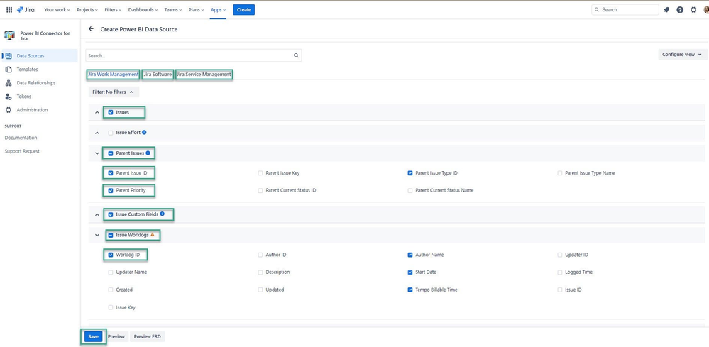Click the back arrow beside Create Power BI Data Source
This screenshot has width=709, height=347.
[x=91, y=29]
